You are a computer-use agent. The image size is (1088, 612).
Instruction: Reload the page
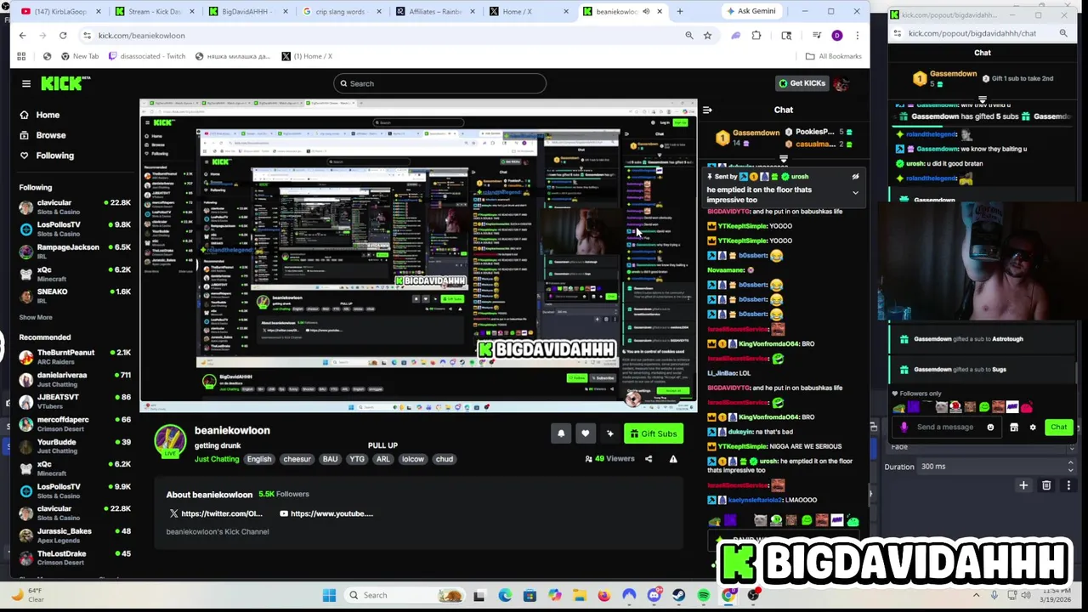[63, 35]
